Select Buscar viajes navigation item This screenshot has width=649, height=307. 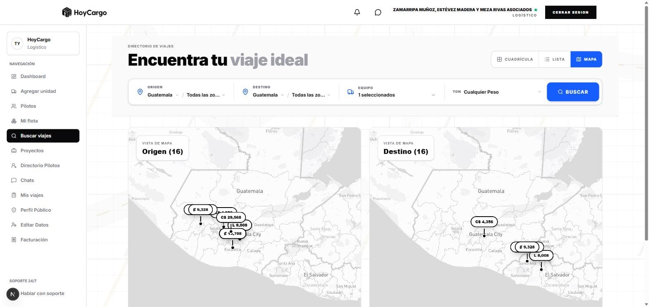pyautogui.click(x=43, y=136)
